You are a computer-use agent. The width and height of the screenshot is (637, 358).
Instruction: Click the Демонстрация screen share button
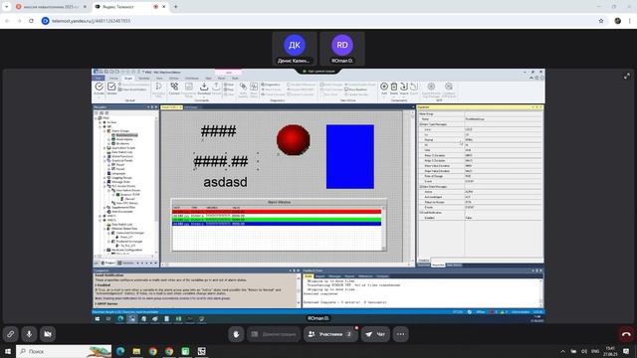click(274, 334)
